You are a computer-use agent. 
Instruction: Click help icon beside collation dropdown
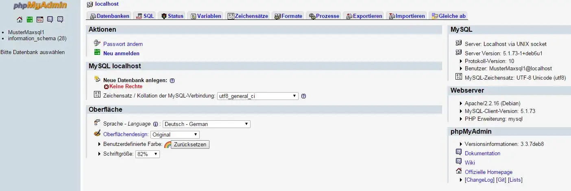pos(303,96)
